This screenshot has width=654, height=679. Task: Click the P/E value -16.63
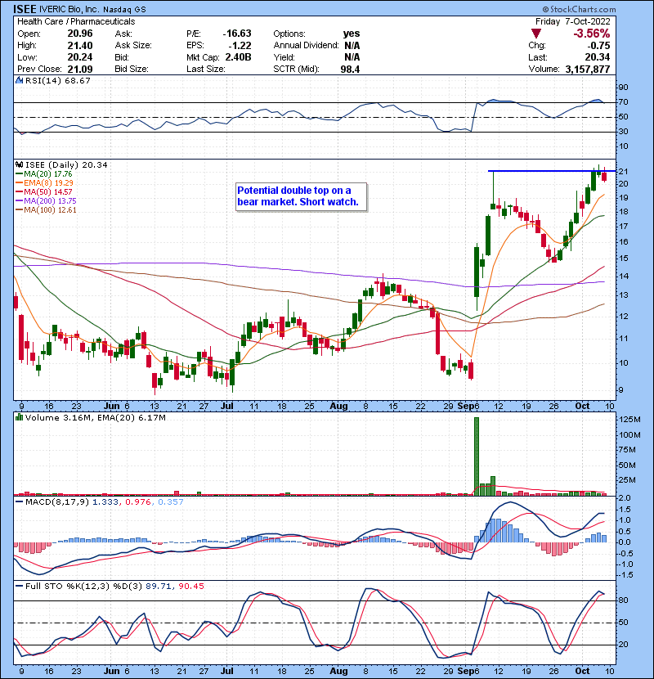coord(237,34)
